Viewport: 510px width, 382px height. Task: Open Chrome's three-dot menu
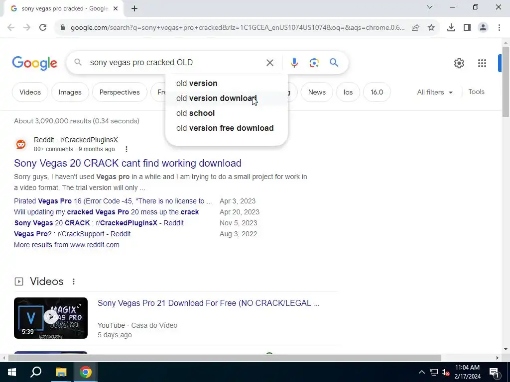499,28
